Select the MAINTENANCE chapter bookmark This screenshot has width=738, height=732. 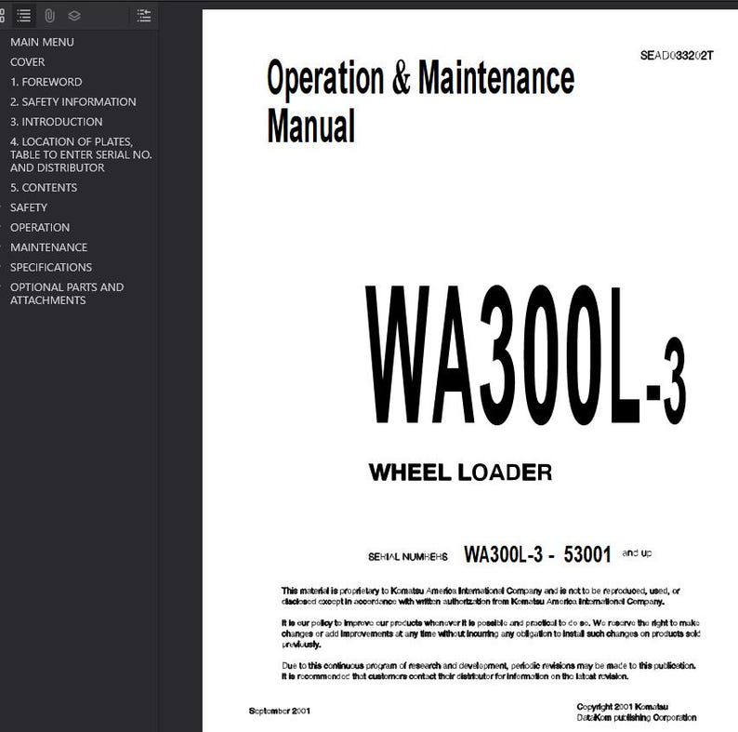[x=48, y=247]
